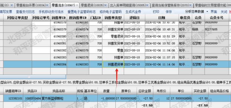
Task: Click 销售单类型 column header
Action: tap(113, 18)
